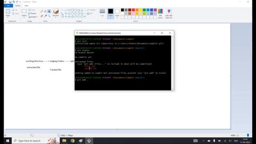Pick the purple color swatch
The width and height of the screenshot is (256, 144).
coord(155,10)
